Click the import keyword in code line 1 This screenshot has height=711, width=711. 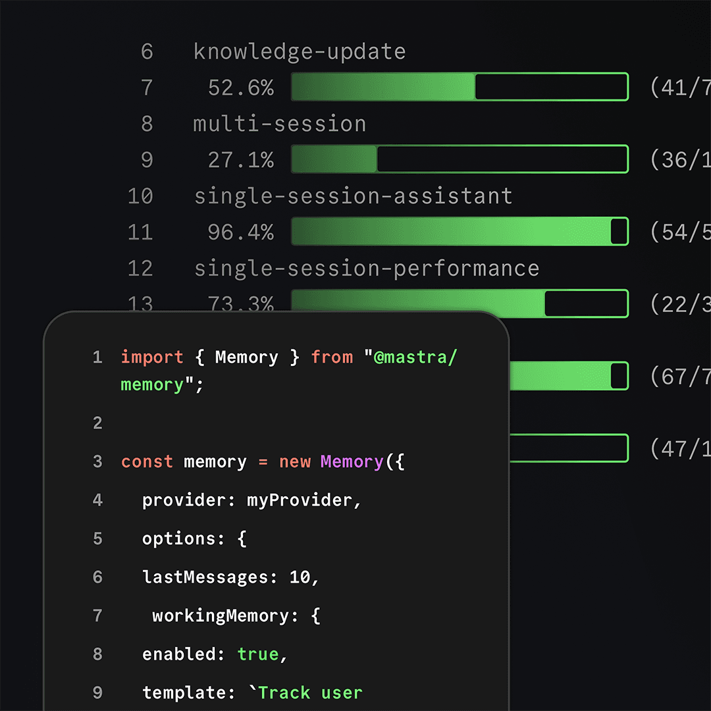(152, 357)
